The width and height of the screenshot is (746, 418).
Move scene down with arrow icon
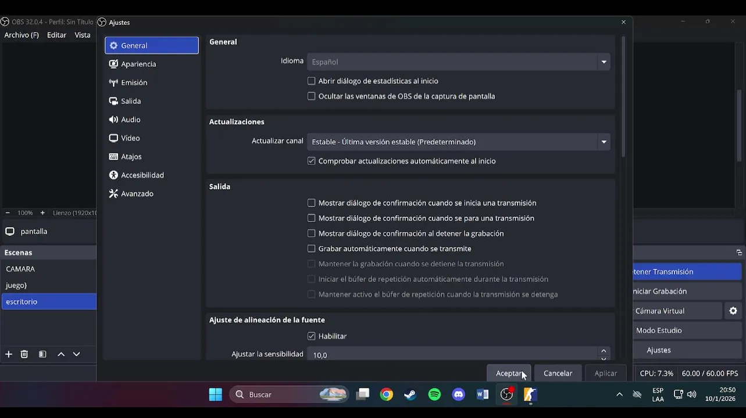click(x=76, y=354)
